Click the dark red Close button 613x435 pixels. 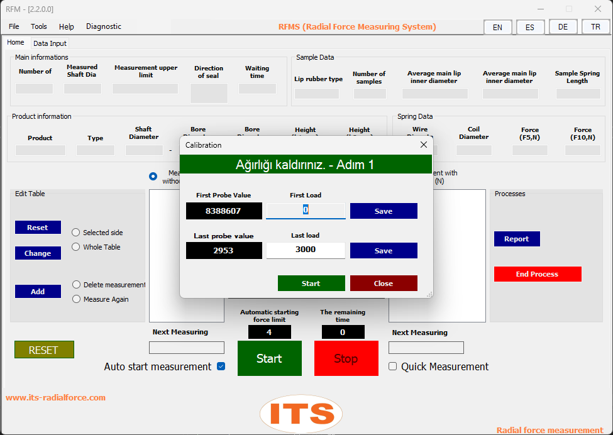coord(384,284)
